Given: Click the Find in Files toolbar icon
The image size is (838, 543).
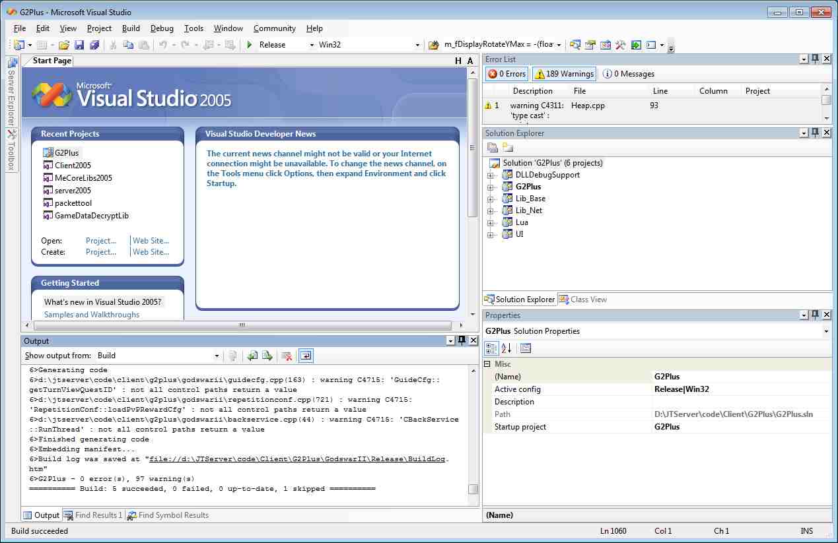Looking at the screenshot, I should point(433,45).
